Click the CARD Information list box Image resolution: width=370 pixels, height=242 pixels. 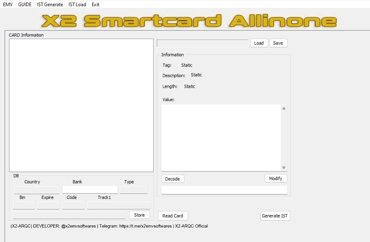(x=81, y=105)
